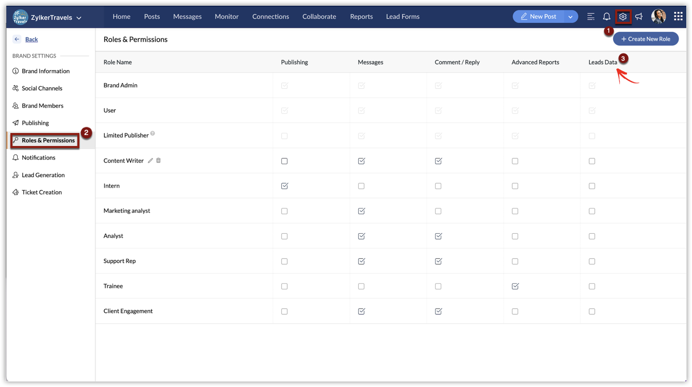
Task: Switch to the Monitor tab
Action: coord(227,17)
